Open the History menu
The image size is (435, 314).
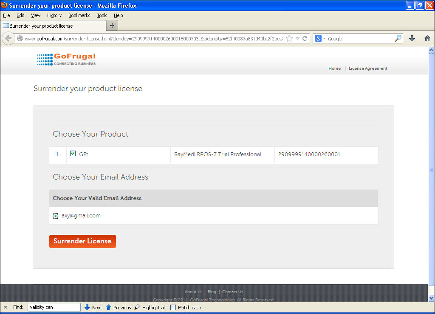point(54,15)
